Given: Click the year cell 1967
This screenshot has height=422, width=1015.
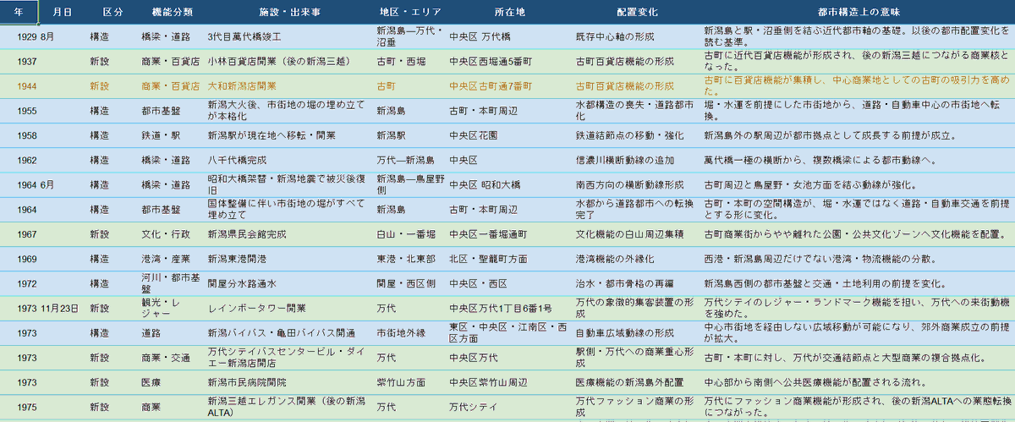Looking at the screenshot, I should (x=19, y=233).
